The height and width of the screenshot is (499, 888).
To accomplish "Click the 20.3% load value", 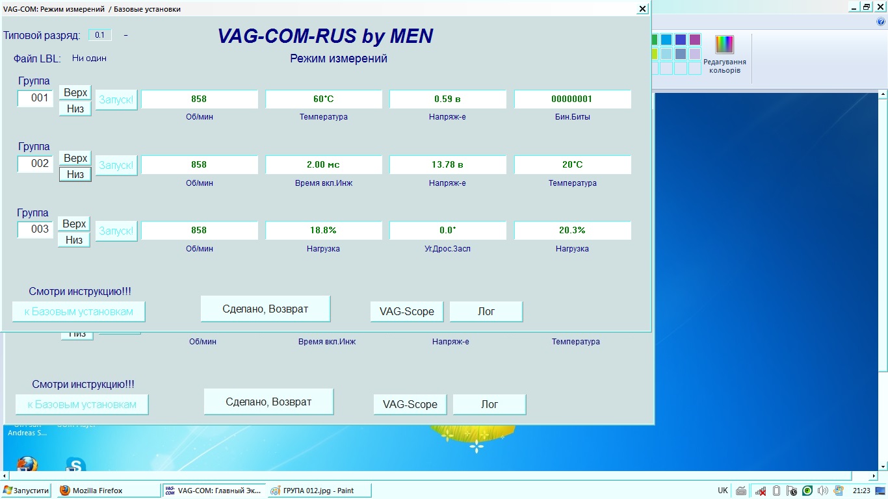I will 573,231.
